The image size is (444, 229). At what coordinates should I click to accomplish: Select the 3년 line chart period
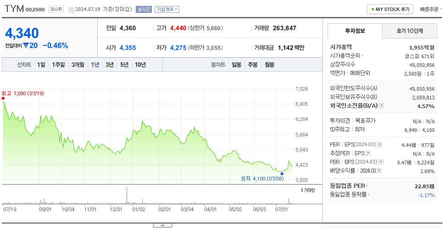coord(110,65)
